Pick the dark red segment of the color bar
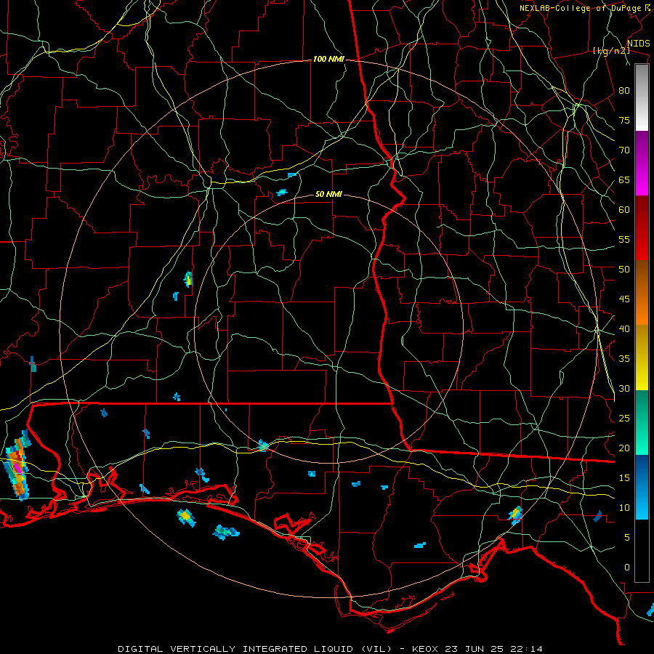Screen dimensions: 654x654 point(642,227)
